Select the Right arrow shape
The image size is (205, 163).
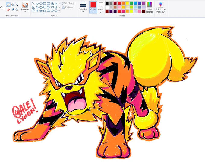tap(49, 7)
